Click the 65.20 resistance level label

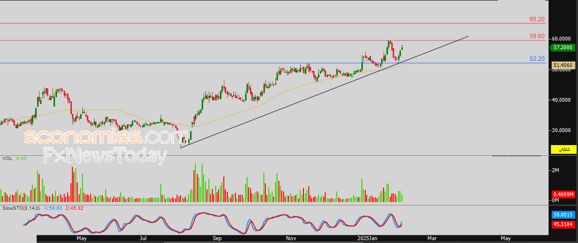click(x=537, y=19)
